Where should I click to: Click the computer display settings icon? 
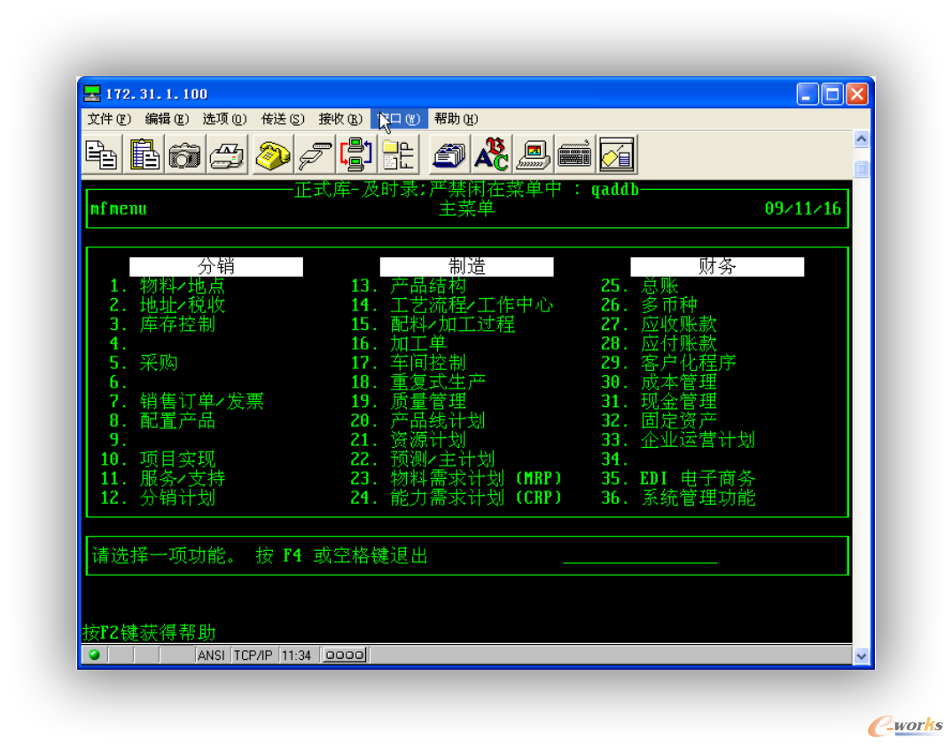(533, 155)
